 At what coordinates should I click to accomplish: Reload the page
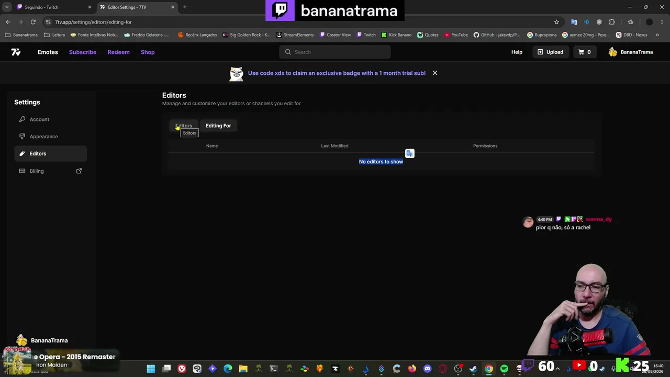pos(33,22)
